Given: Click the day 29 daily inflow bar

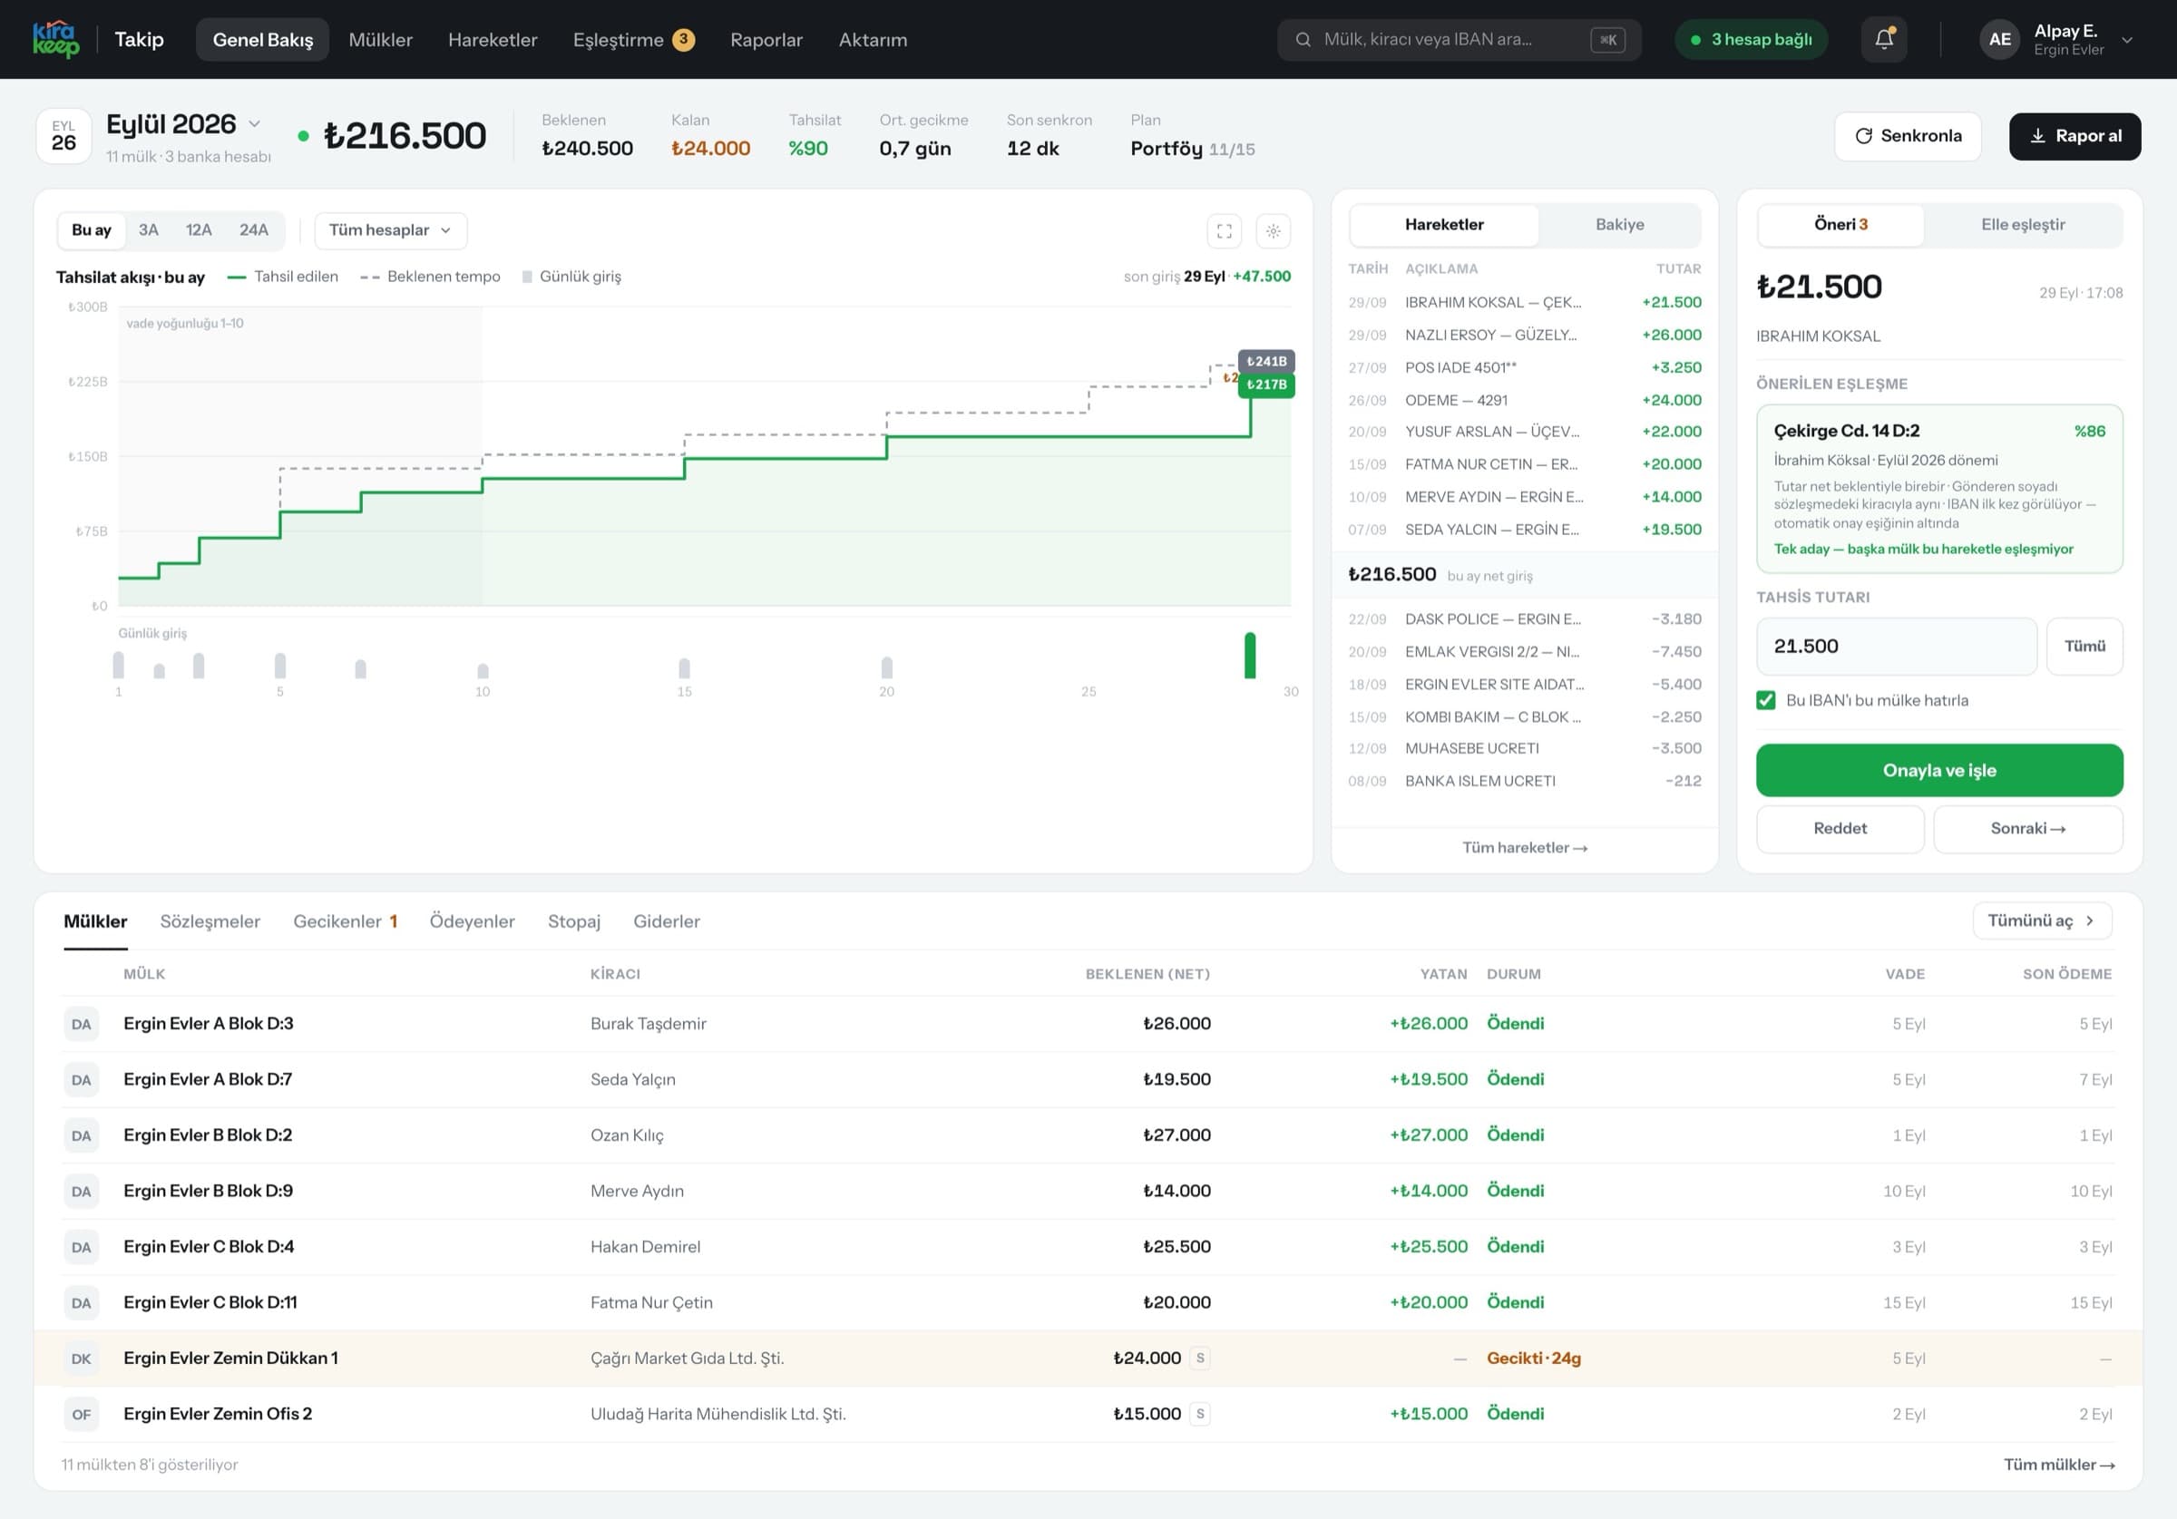Looking at the screenshot, I should pos(1250,655).
